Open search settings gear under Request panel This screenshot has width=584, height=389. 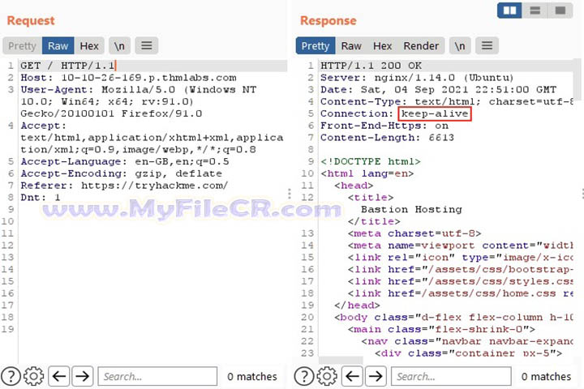(x=33, y=376)
